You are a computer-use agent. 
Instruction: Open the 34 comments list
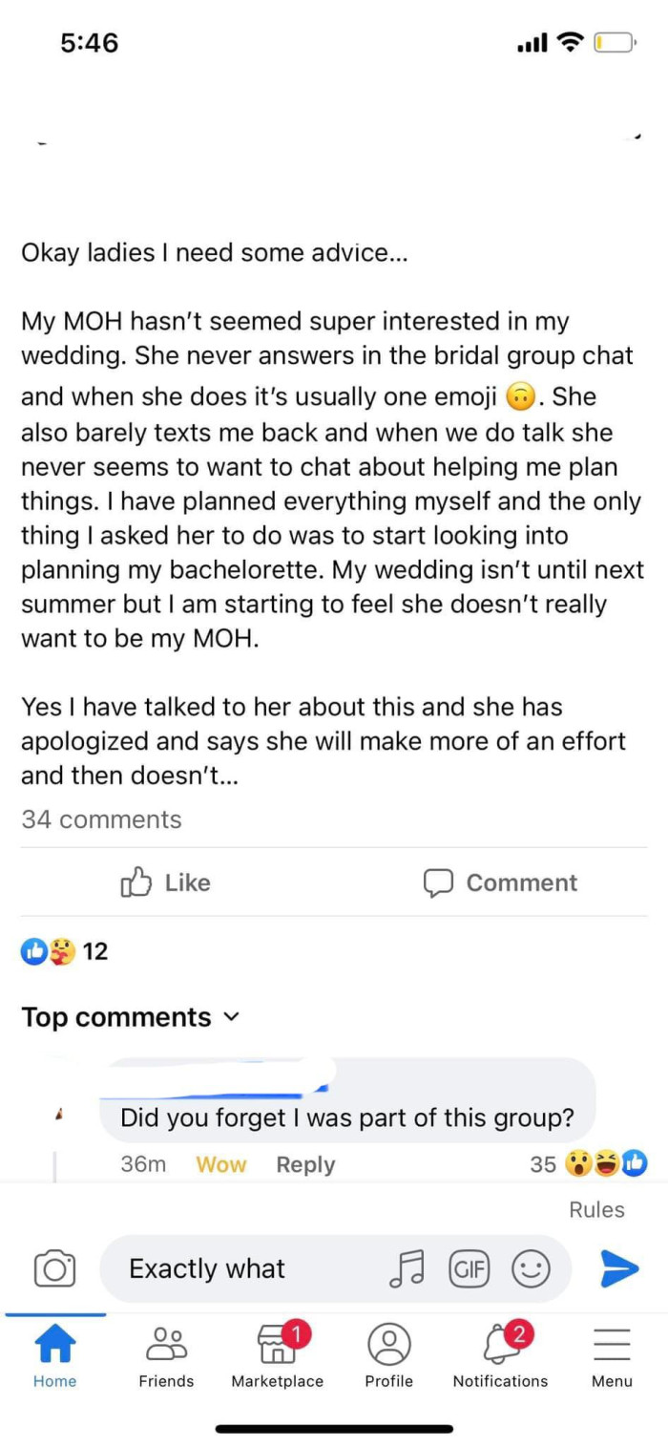tap(101, 819)
